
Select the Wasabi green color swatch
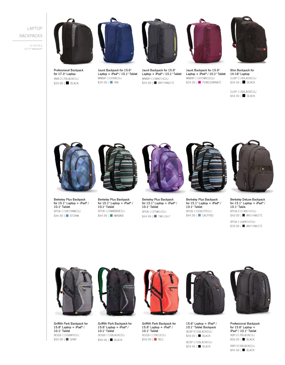(x=111, y=216)
